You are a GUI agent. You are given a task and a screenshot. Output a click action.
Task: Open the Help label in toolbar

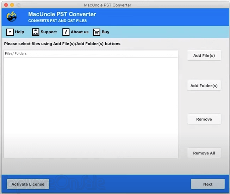click(x=19, y=32)
